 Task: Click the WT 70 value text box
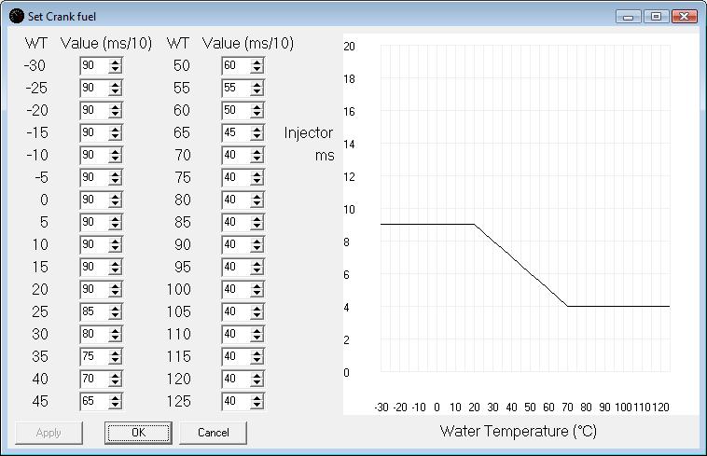(235, 155)
